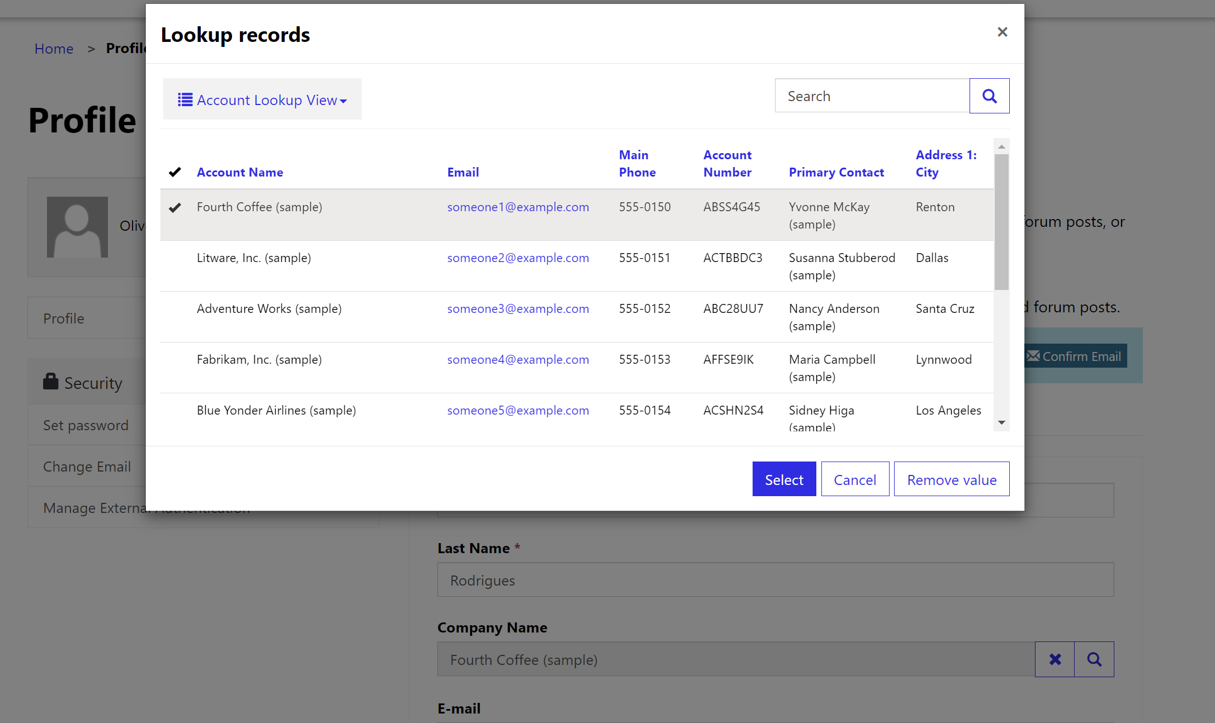Image resolution: width=1215 pixels, height=723 pixels.
Task: Sort records by the Email column
Action: point(463,172)
